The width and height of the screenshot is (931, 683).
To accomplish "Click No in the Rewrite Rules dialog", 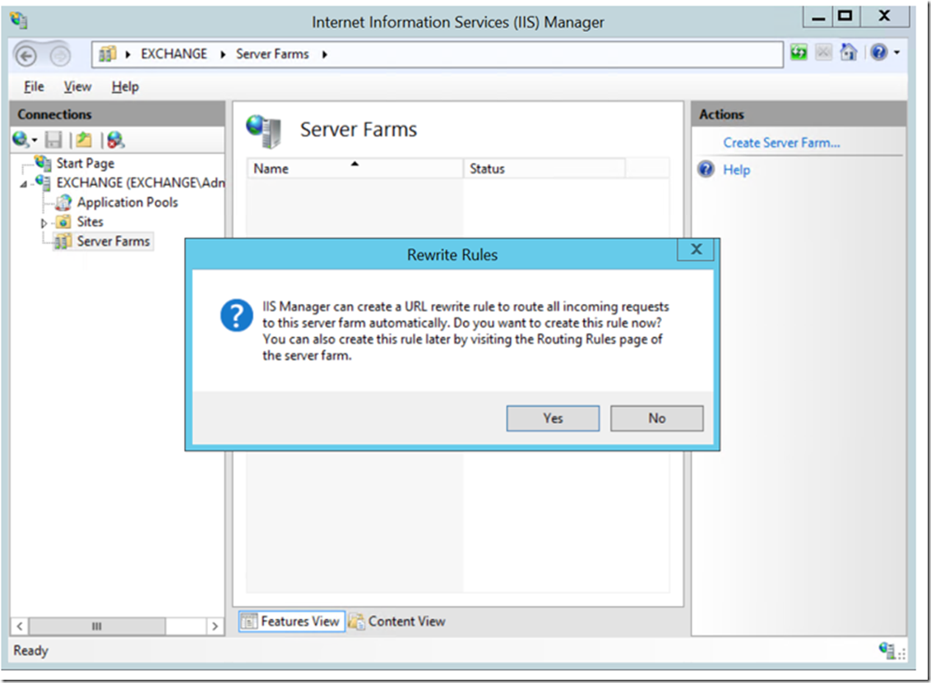I will pos(656,418).
